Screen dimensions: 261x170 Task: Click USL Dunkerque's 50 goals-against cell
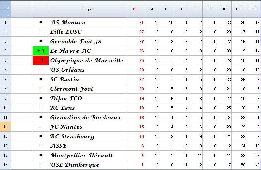click(x=238, y=165)
